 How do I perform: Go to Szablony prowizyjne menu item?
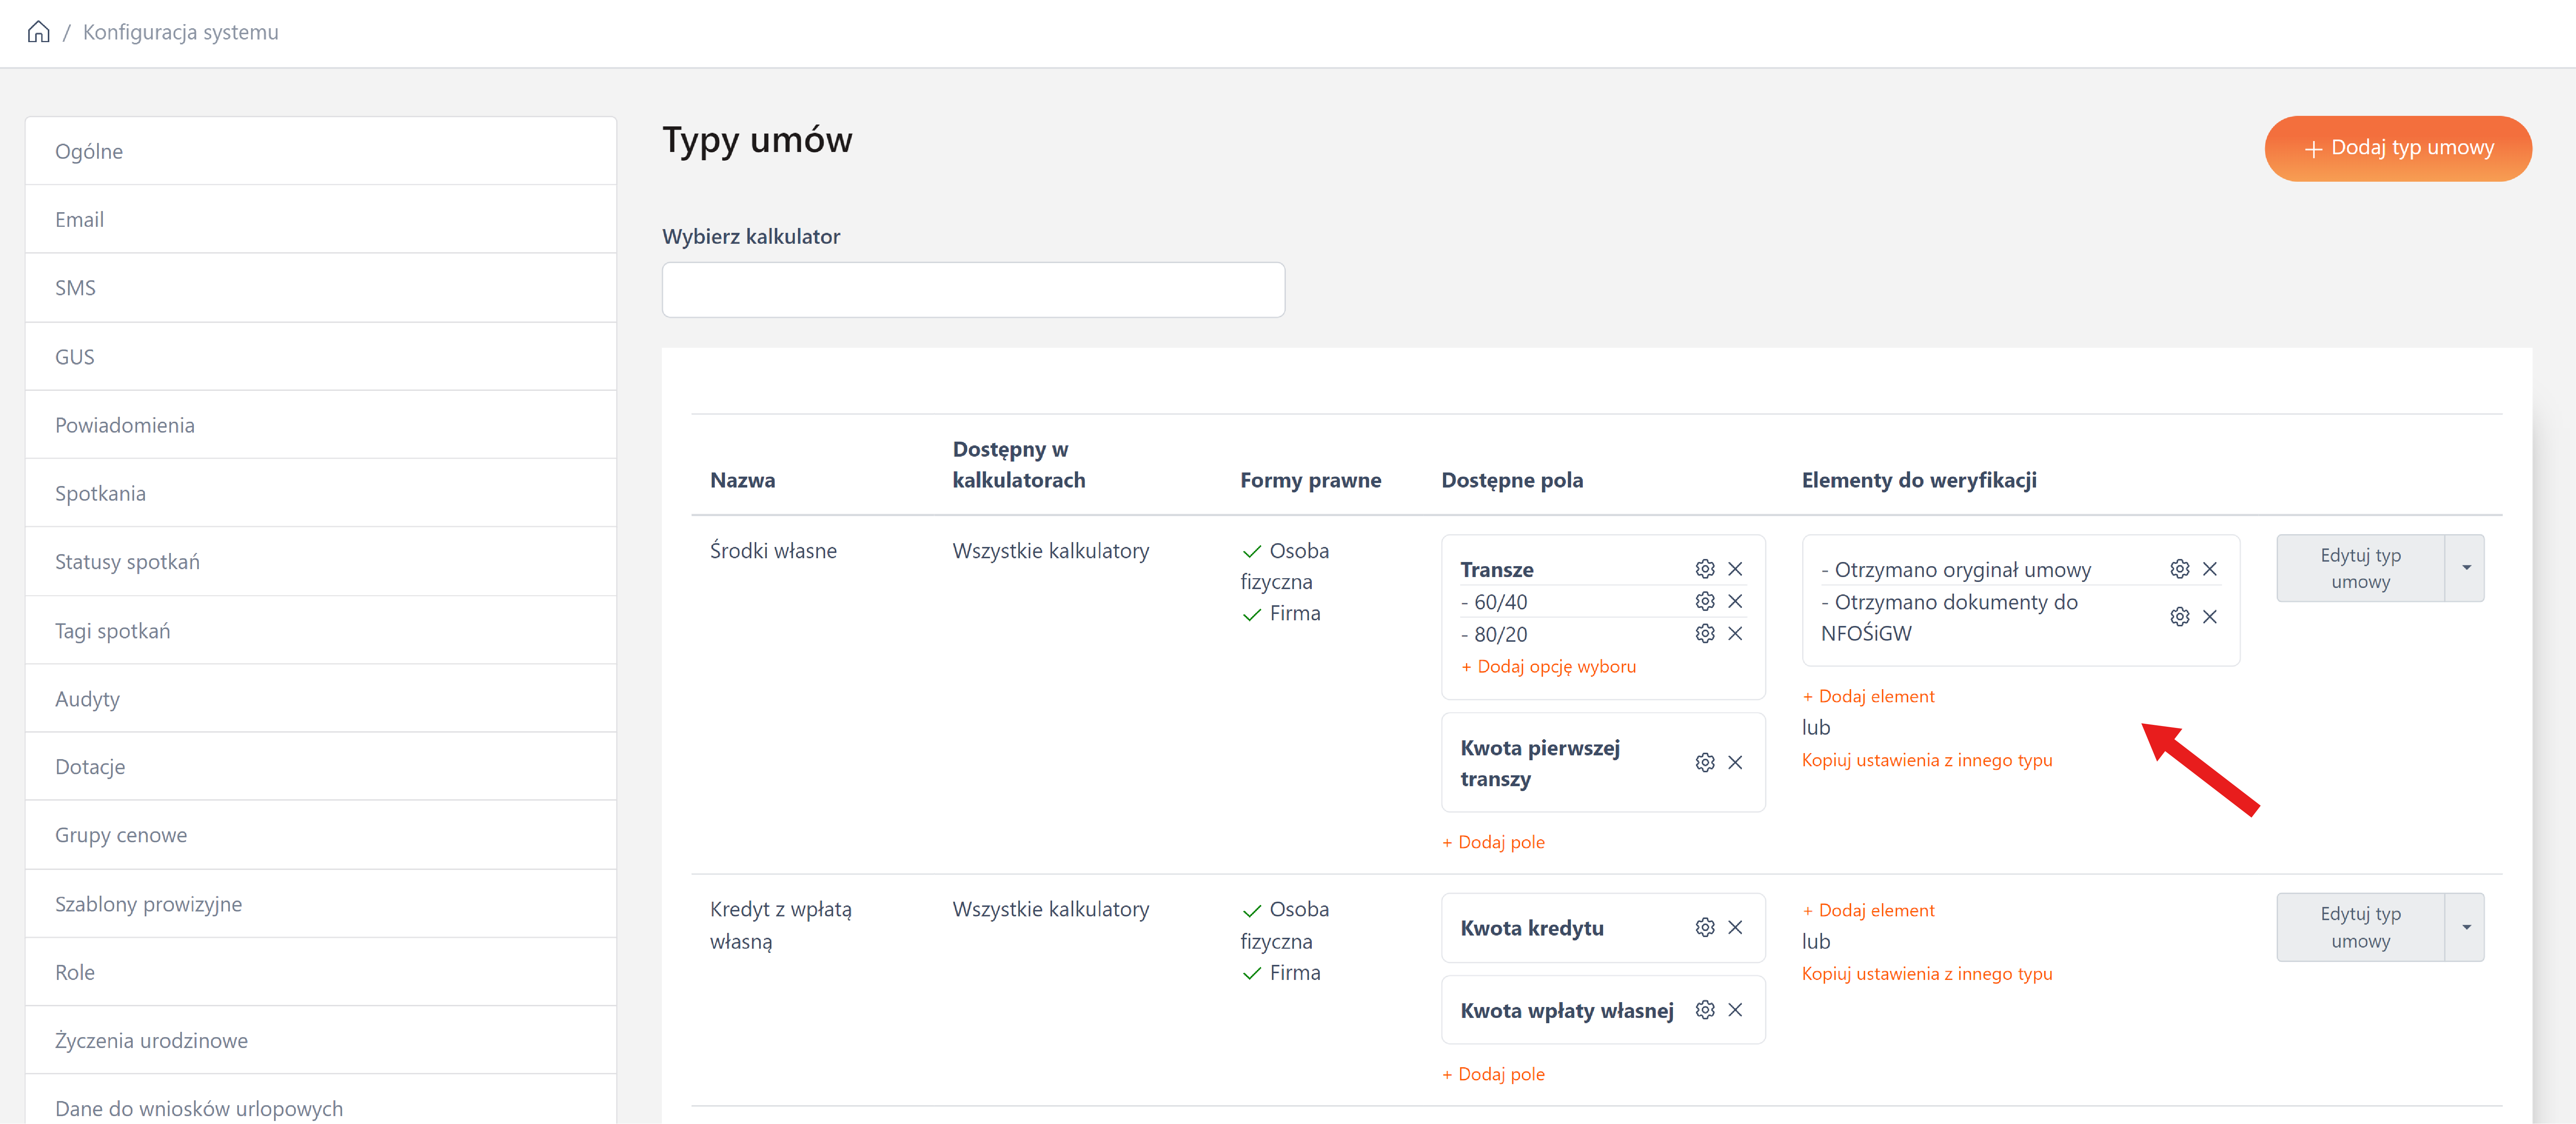pyautogui.click(x=148, y=903)
